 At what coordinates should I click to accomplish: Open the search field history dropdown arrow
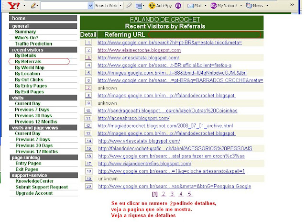(x=90, y=6)
